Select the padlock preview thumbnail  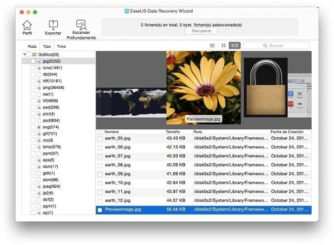click(x=266, y=87)
